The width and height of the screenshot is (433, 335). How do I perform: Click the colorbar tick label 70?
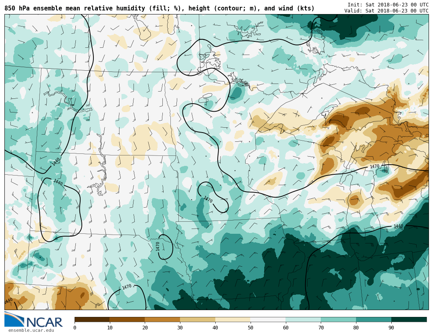321,328
